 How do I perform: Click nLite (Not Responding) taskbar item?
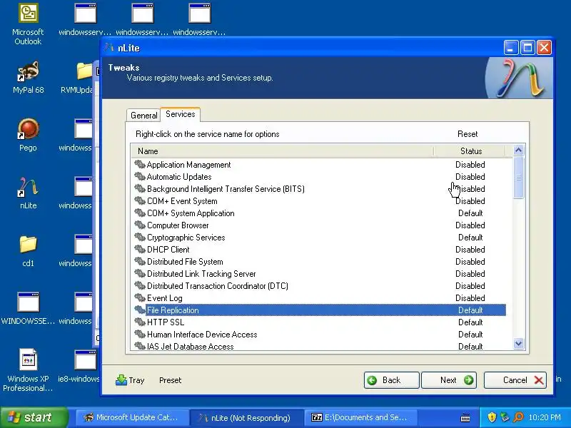point(246,417)
